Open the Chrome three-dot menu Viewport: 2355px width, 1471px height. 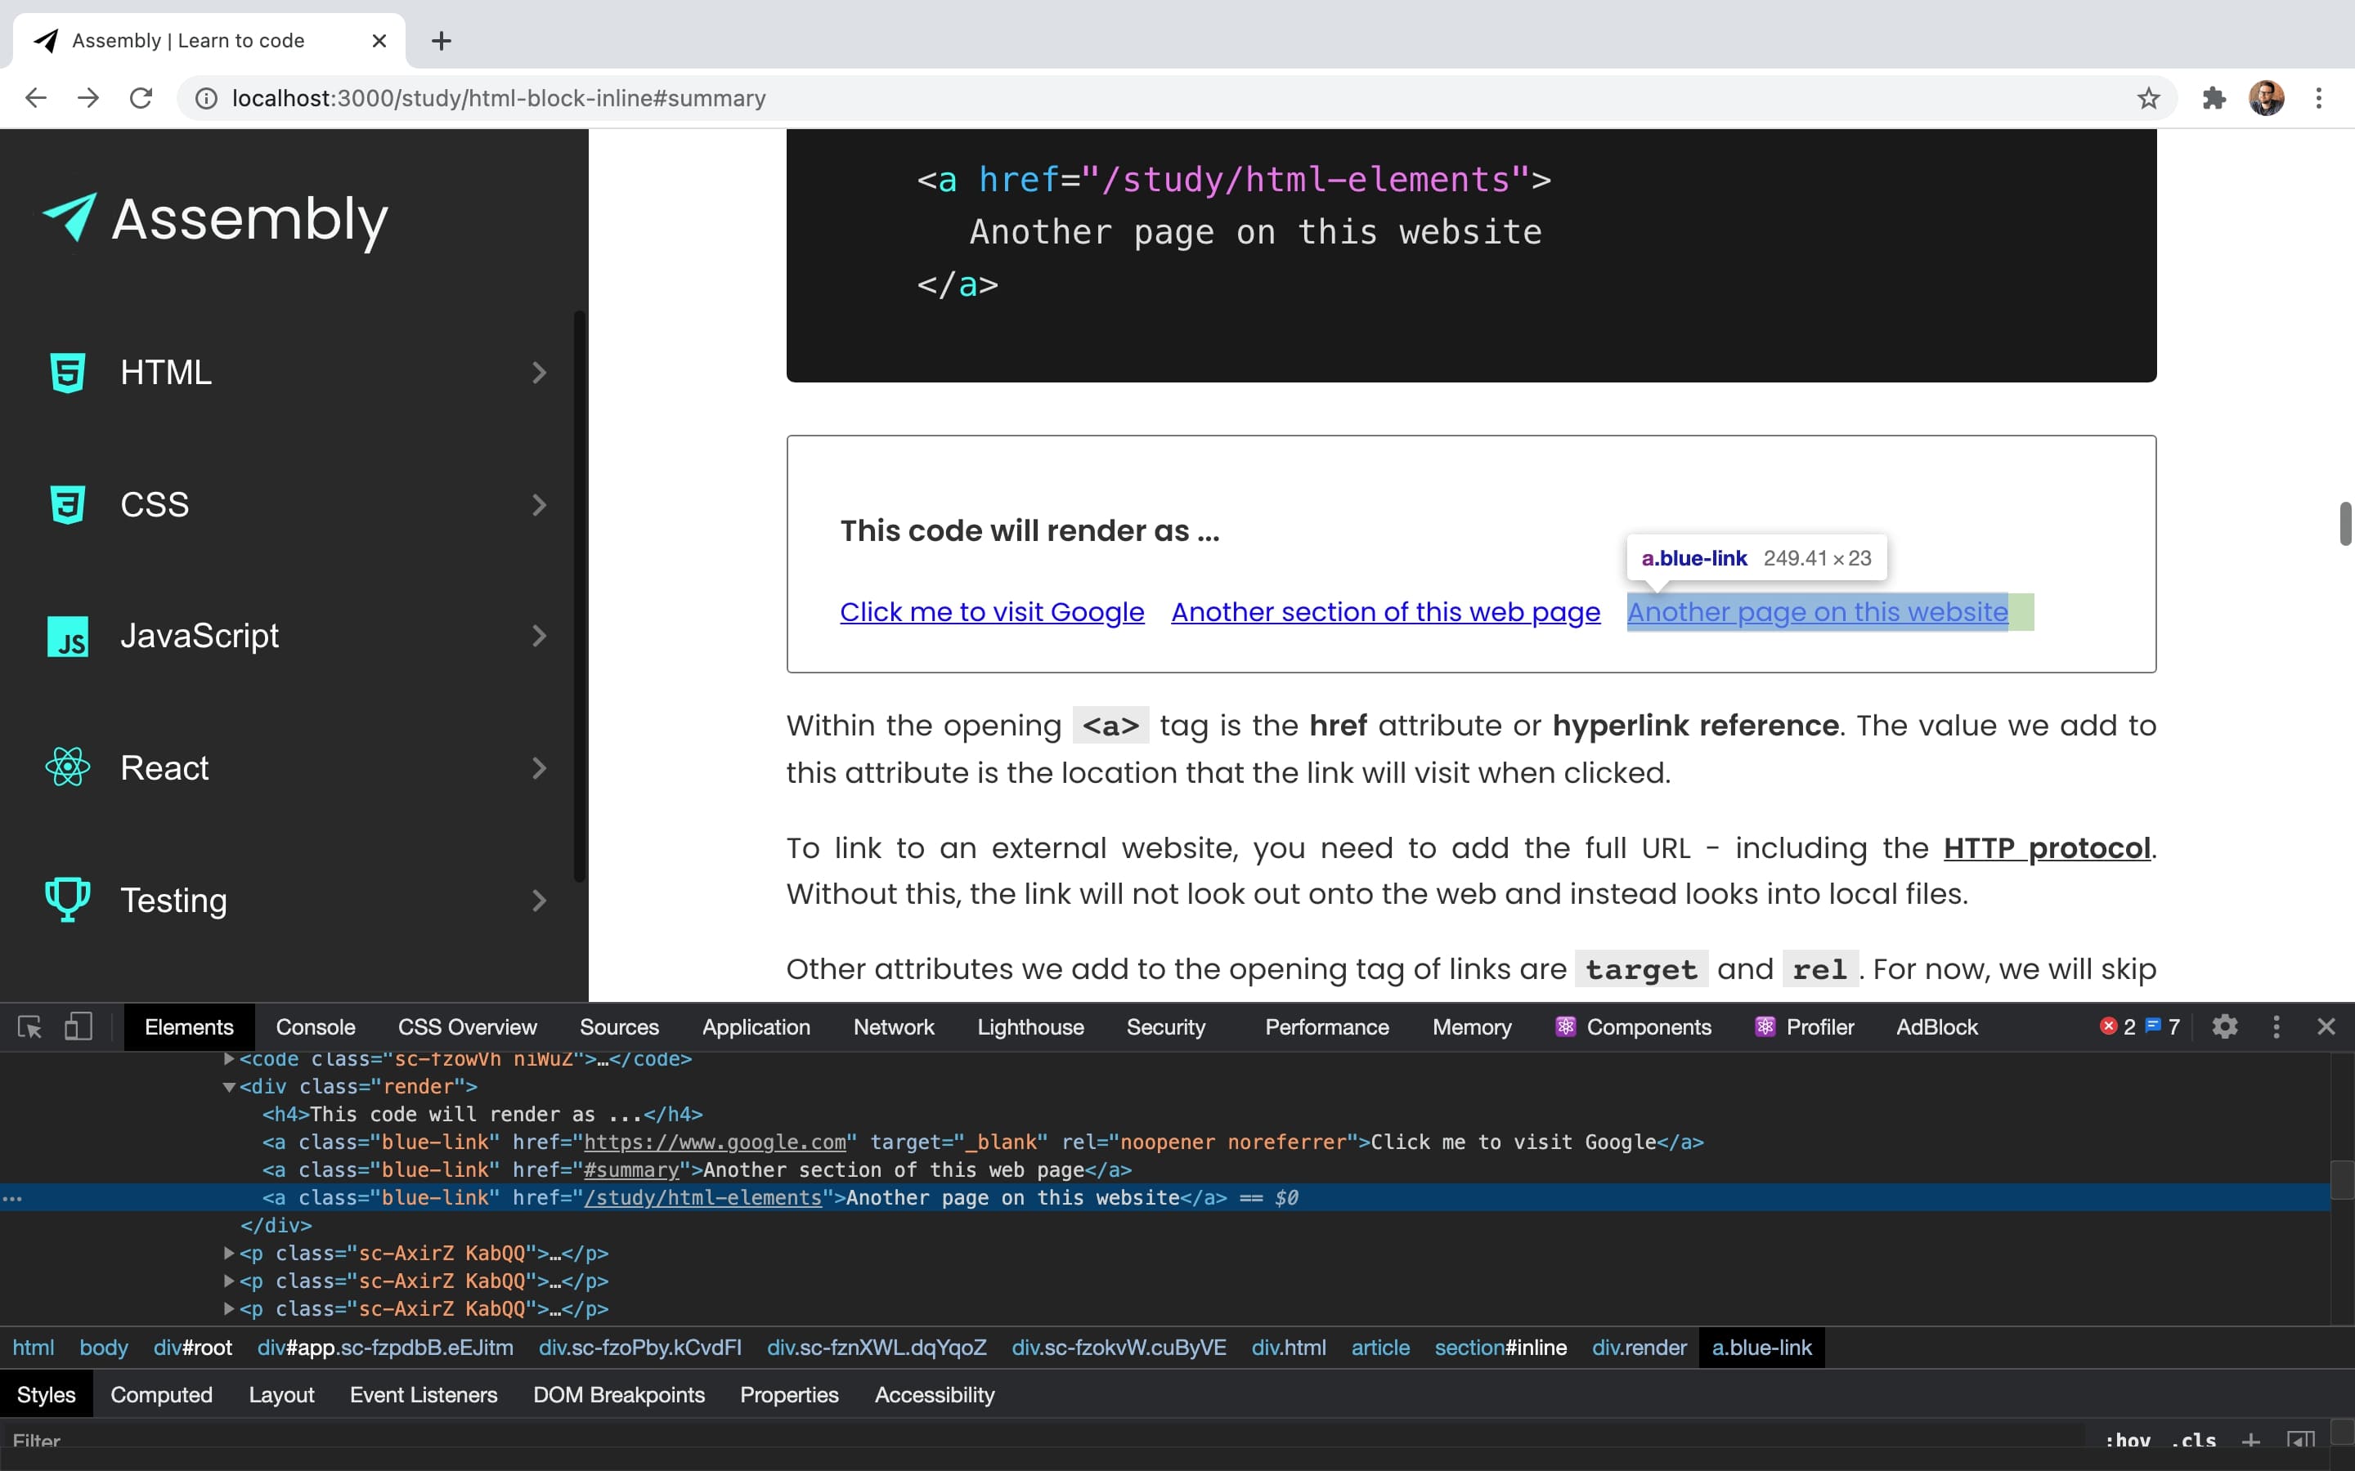(2319, 98)
